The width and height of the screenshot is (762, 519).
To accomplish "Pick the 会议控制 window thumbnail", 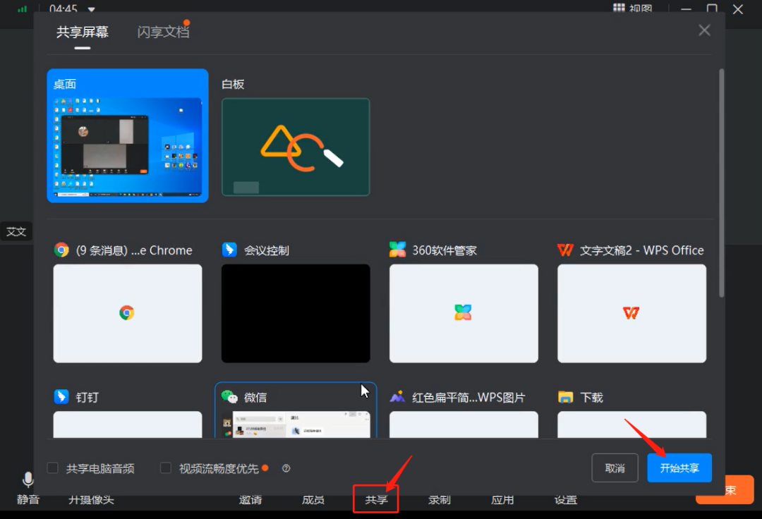I will pos(296,313).
